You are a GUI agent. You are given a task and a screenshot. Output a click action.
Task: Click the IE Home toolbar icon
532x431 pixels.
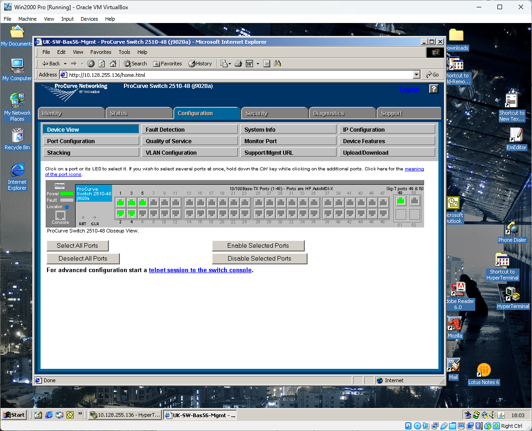[113, 64]
